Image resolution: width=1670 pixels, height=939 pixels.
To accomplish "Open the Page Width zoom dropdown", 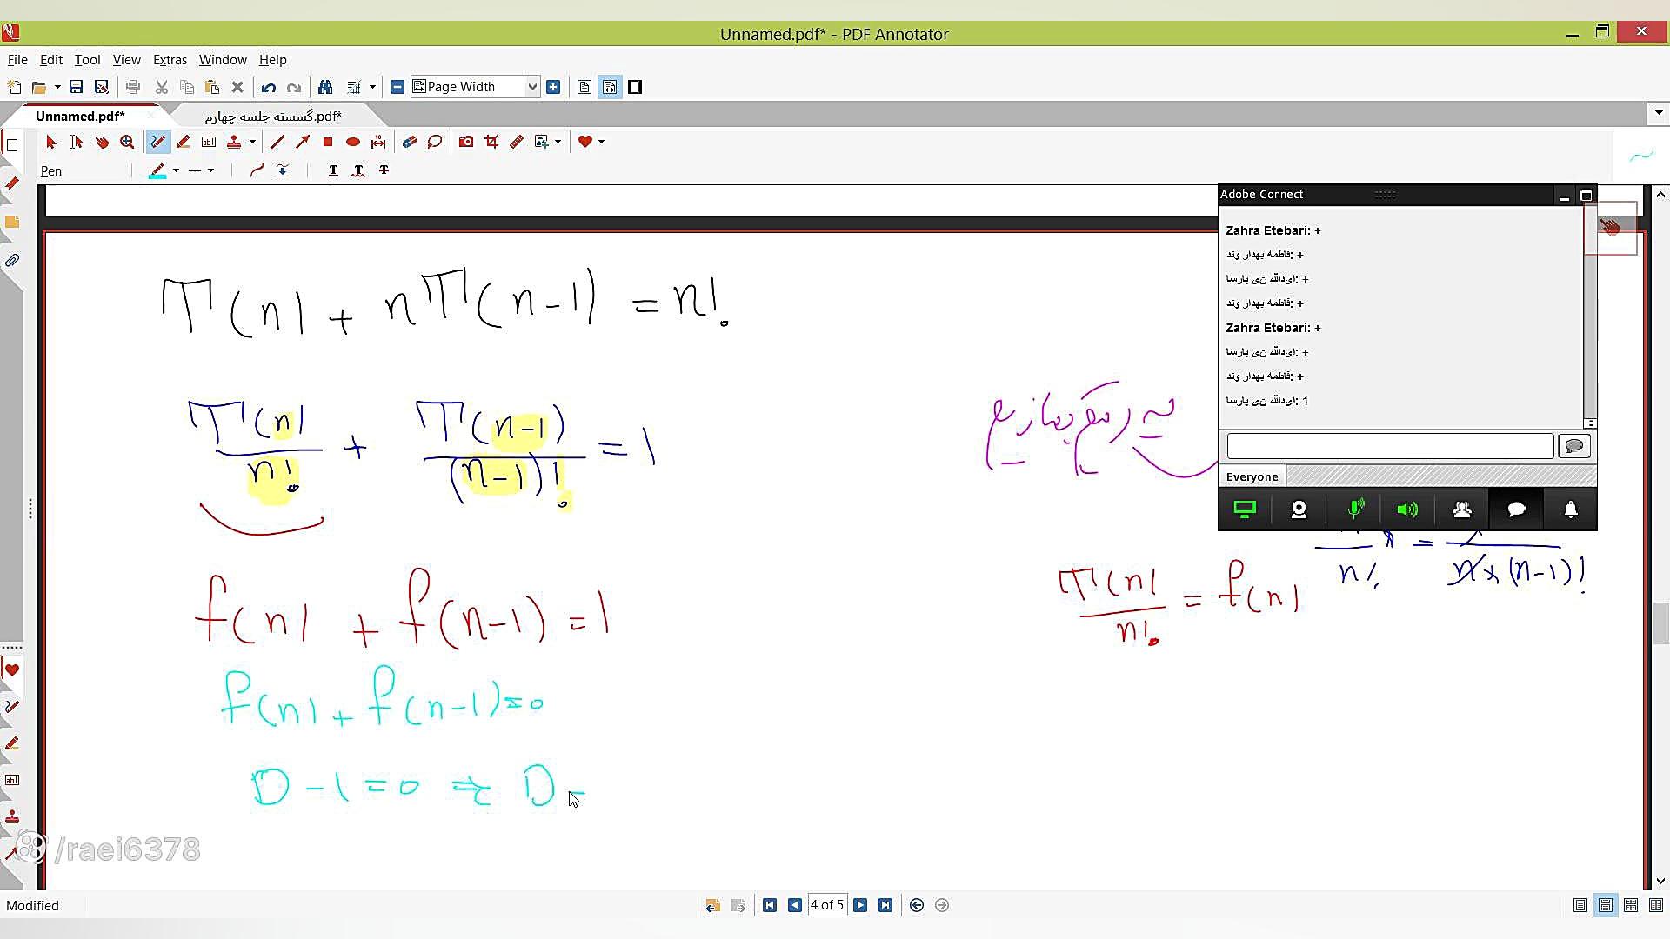I will pos(531,87).
